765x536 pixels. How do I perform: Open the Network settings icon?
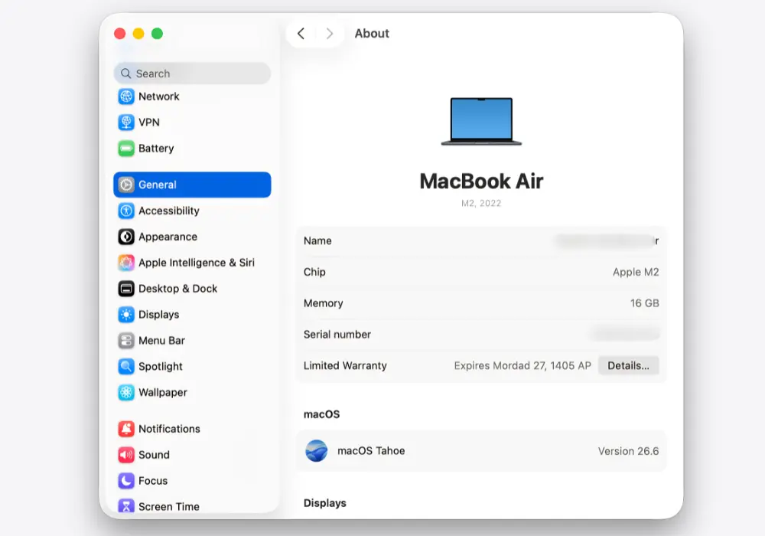(126, 96)
